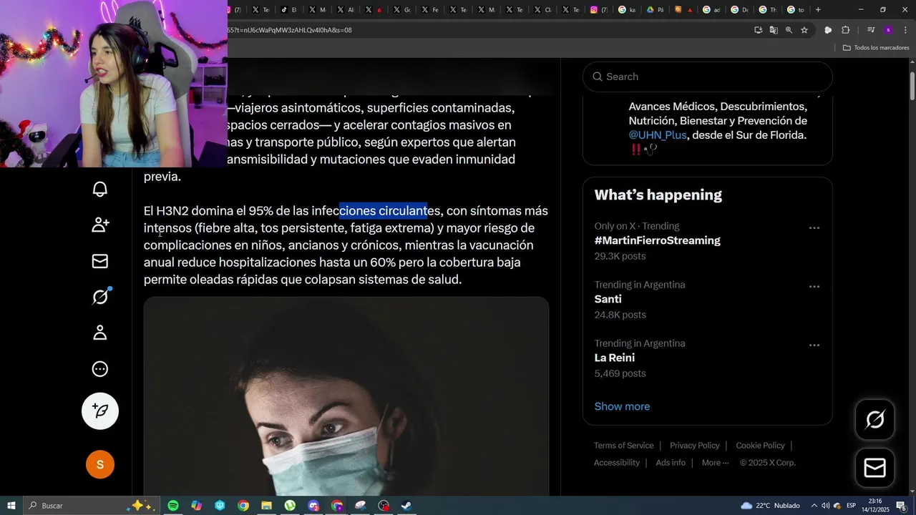Open Steam from the taskbar
The image size is (916, 515).
tap(406, 506)
